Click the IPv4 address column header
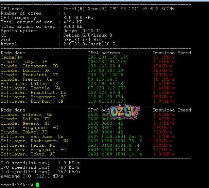Image resolution: width=209 pixels, height=188 pixels. [104, 53]
